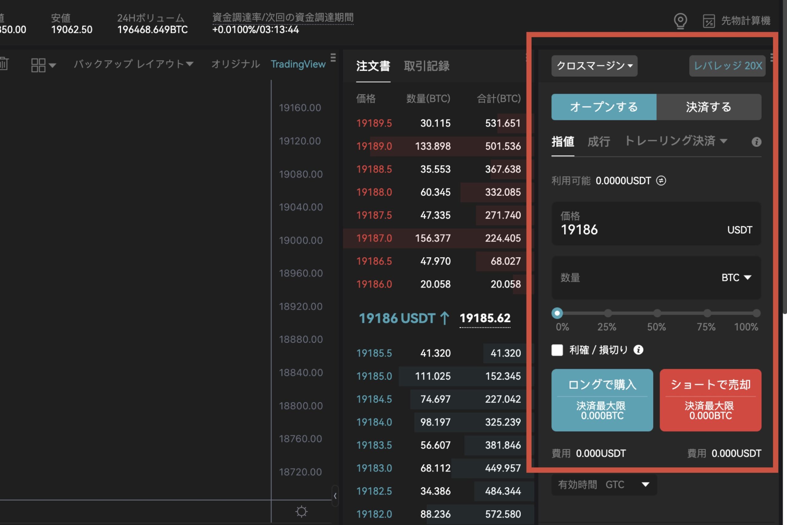This screenshot has height=525, width=787.
Task: Click the lightbulb announcement icon
Action: pos(680,21)
